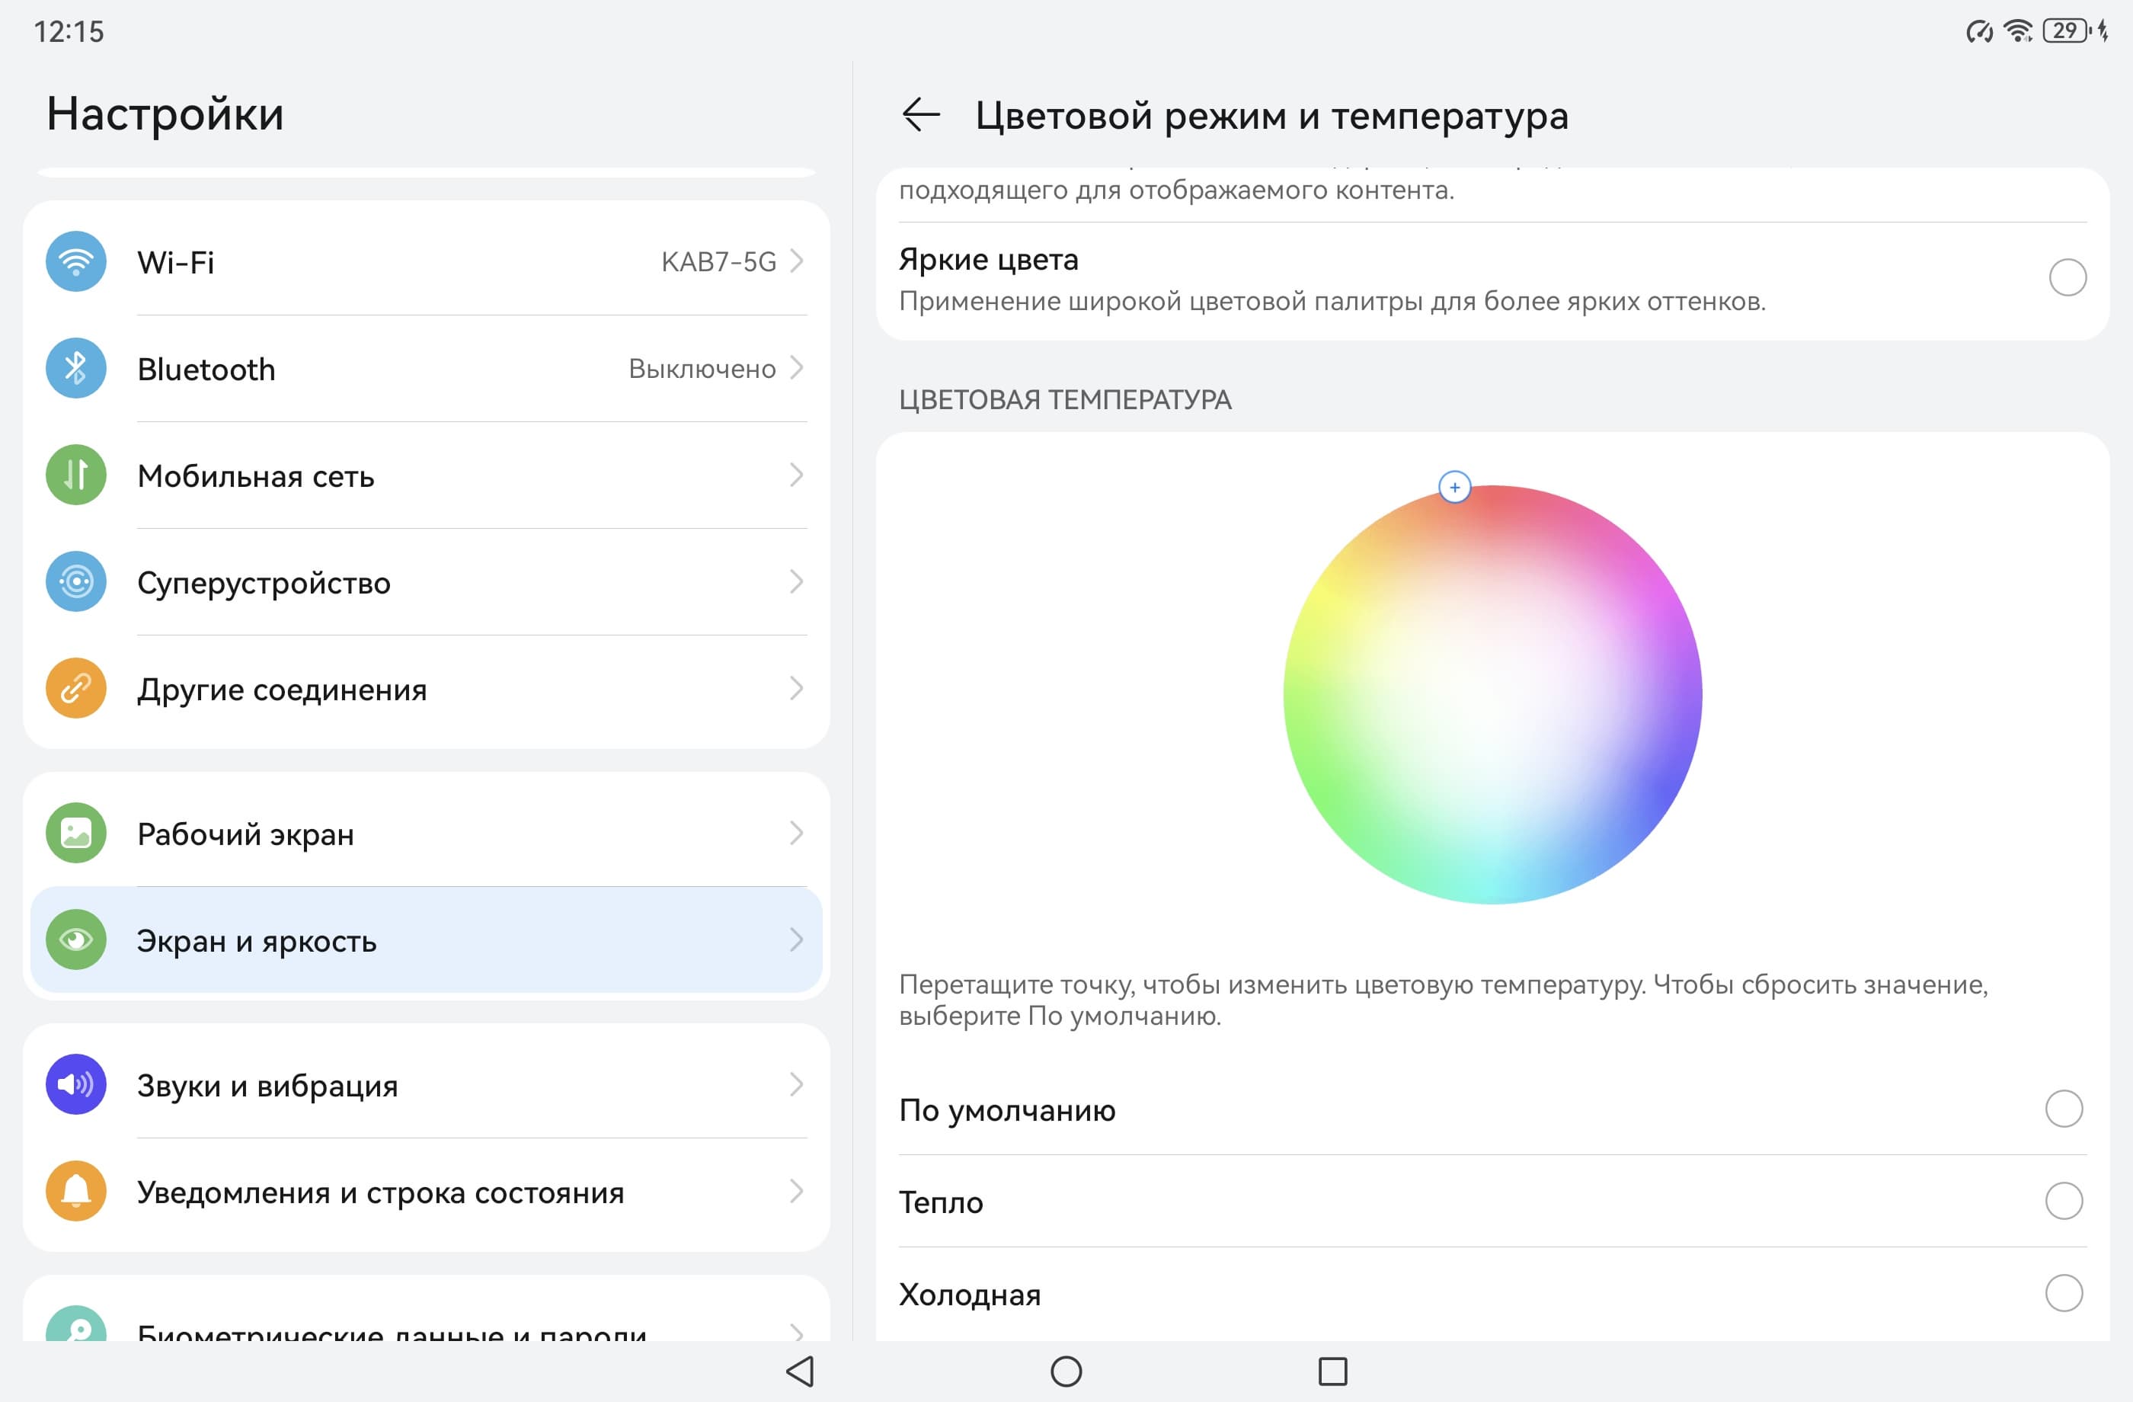Select the Яркие цвета radio button
Image resolution: width=2133 pixels, height=1402 pixels.
pyautogui.click(x=2067, y=277)
